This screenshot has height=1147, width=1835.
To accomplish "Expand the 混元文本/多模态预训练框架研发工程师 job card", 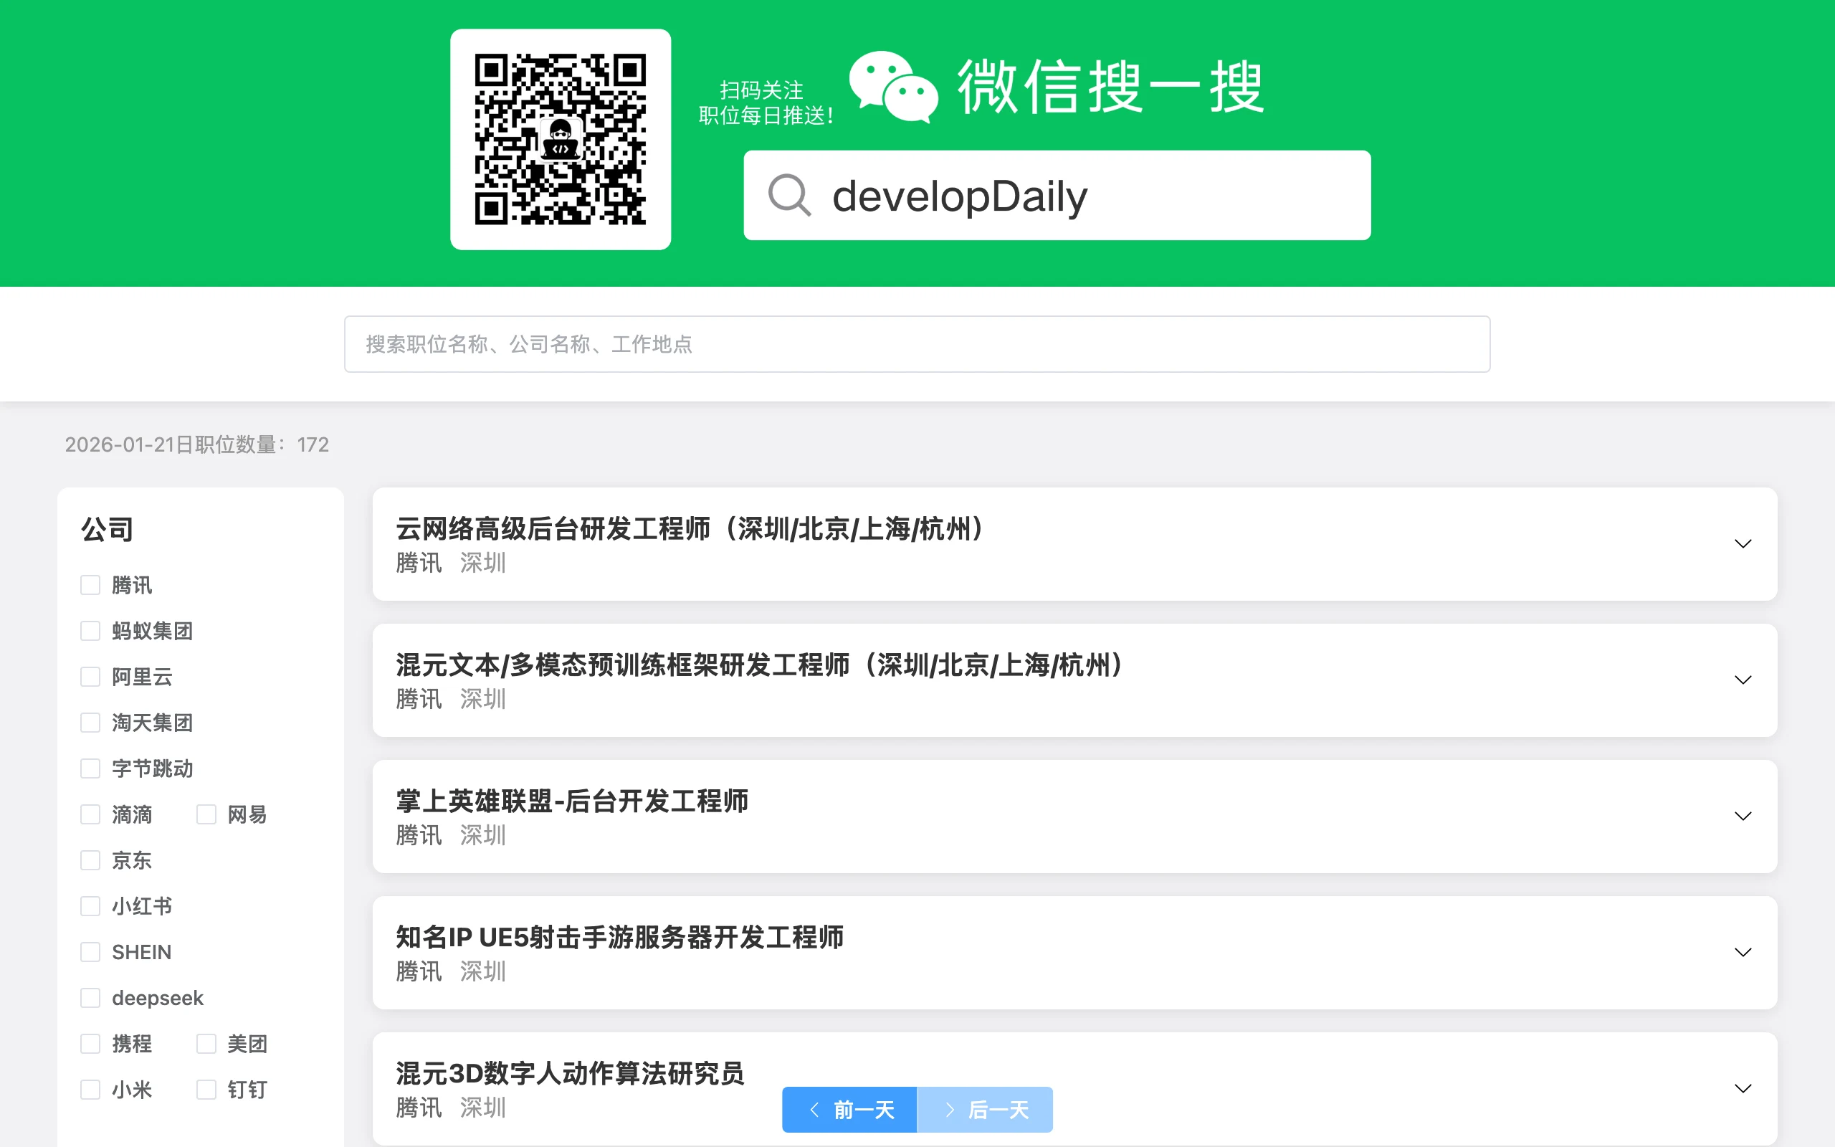I will point(1743,680).
